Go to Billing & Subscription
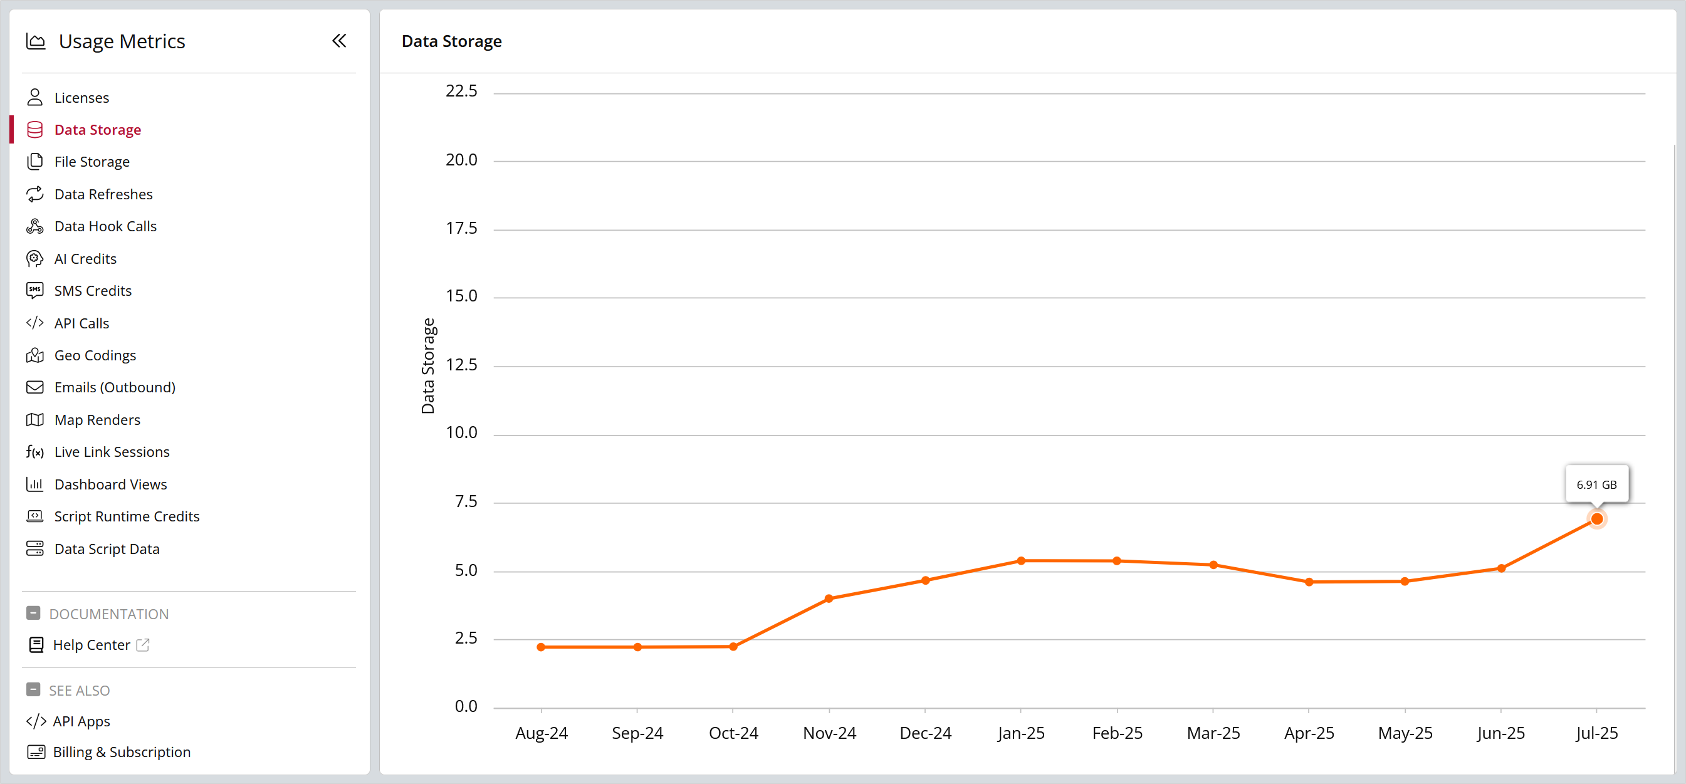Image resolution: width=1686 pixels, height=784 pixels. (121, 752)
